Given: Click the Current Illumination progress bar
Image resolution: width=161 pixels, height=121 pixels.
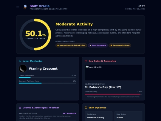Looking at the screenshot, I should pos(47,78).
